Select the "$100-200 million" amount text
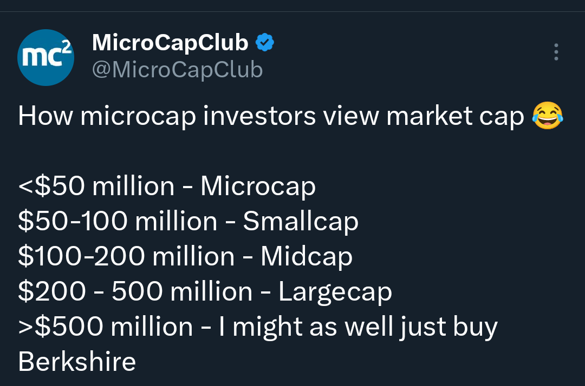This screenshot has width=585, height=386. click(x=126, y=256)
